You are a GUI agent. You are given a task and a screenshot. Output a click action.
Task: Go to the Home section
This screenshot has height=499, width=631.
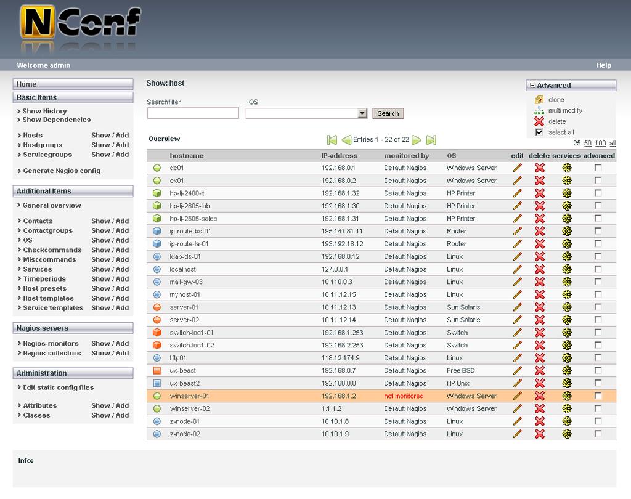click(x=73, y=84)
